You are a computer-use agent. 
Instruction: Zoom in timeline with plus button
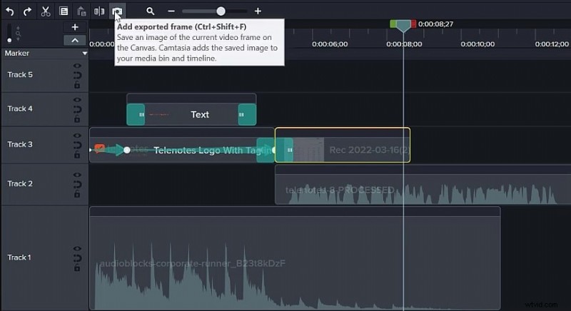pyautogui.click(x=258, y=11)
